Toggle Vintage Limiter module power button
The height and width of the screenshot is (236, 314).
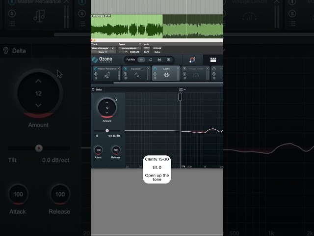184,69
